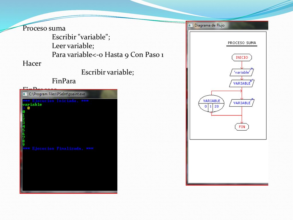This screenshot has width=293, height=220.
Task: Click the "Ejecucion Finalizada" line in console
Action: (58, 148)
